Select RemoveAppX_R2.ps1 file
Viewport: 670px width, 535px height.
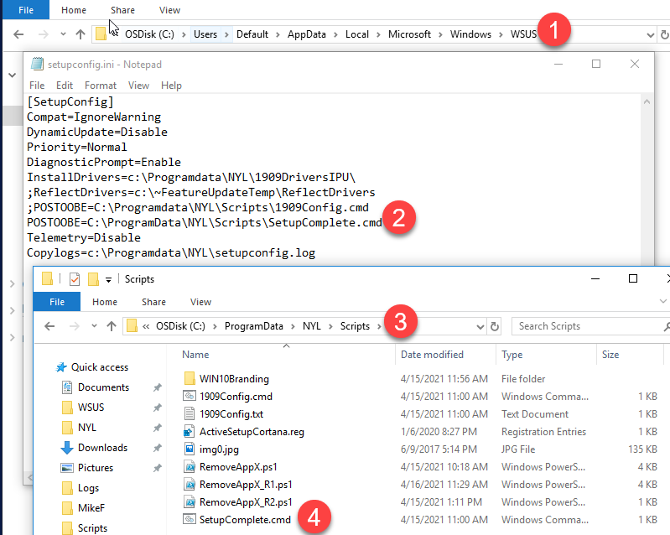tap(246, 501)
